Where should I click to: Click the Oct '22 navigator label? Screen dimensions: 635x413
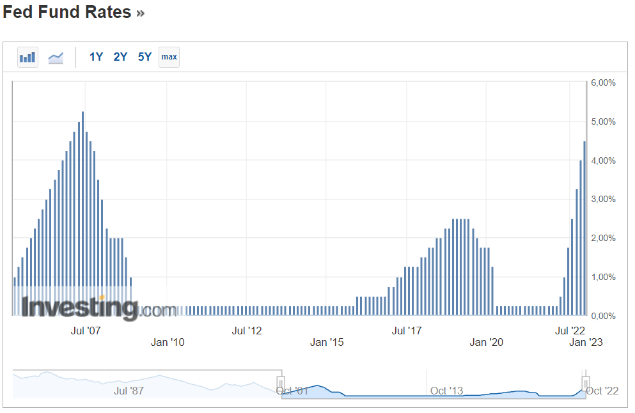click(x=602, y=391)
